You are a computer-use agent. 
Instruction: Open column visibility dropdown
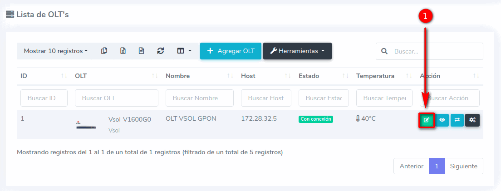[x=184, y=51]
